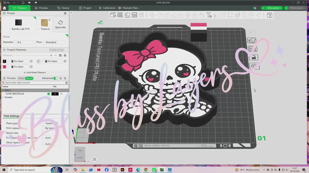Open printer settings gear icon
This screenshot has width=309, height=173.
click(x=65, y=13)
